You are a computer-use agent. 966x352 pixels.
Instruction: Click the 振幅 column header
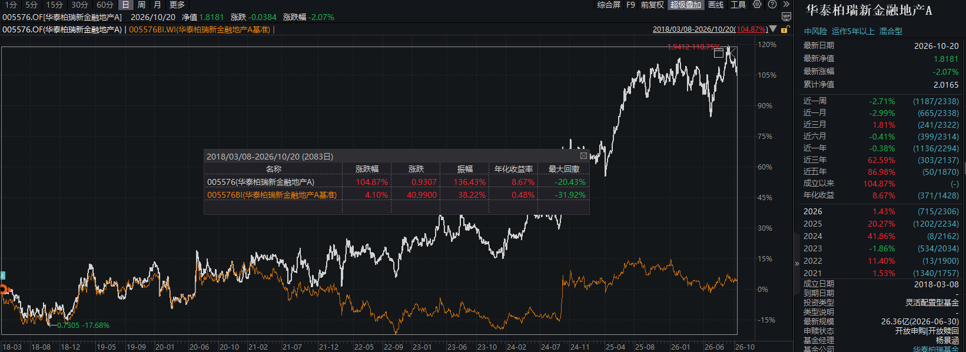coord(465,169)
